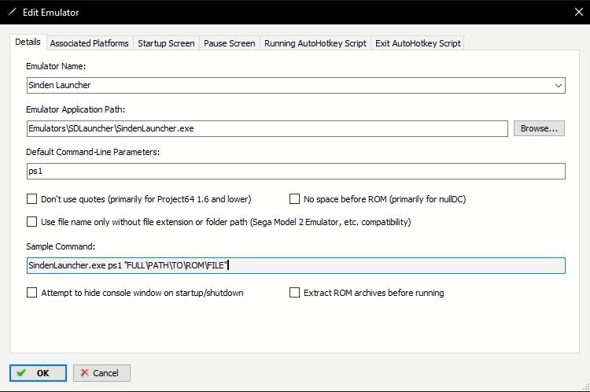Click inside the Sample Command field
This screenshot has width=590, height=392.
(x=295, y=266)
